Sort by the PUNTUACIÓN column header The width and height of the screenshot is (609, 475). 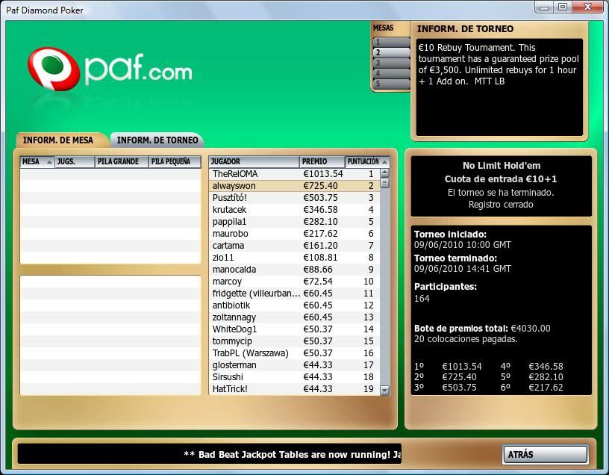(367, 162)
